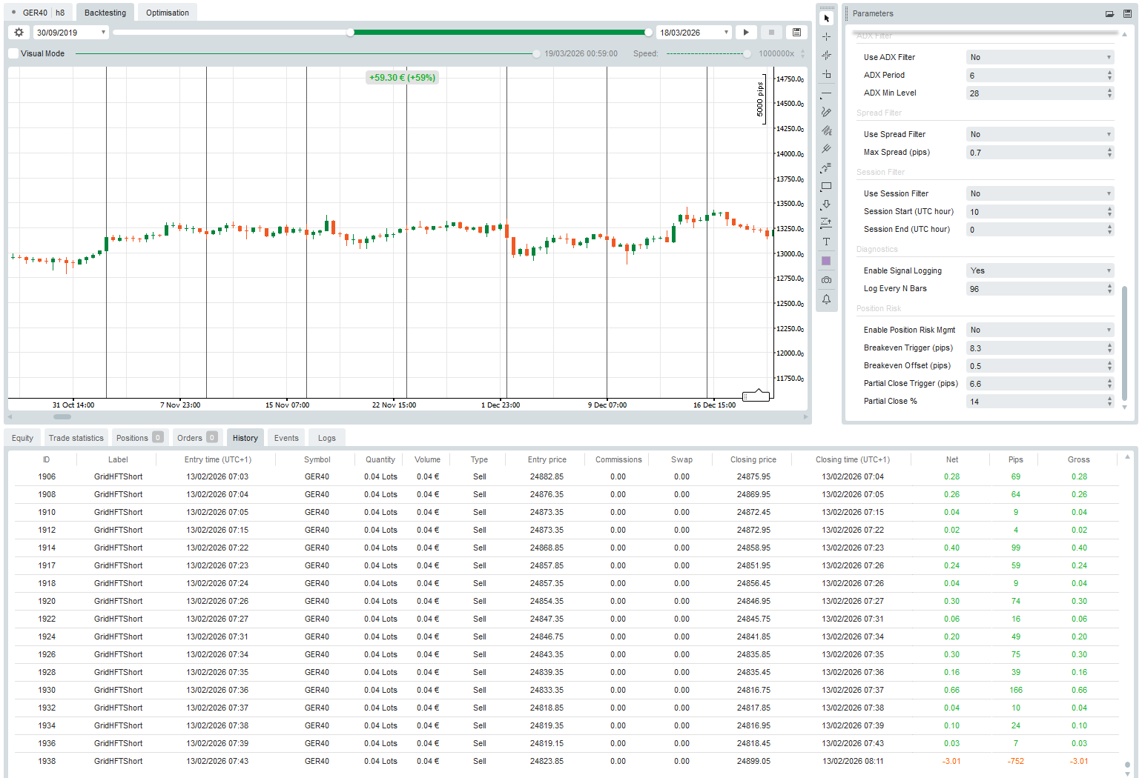Viewport: 1142px width, 778px height.
Task: Click the color swatch in the chart toolbar
Action: point(826,261)
